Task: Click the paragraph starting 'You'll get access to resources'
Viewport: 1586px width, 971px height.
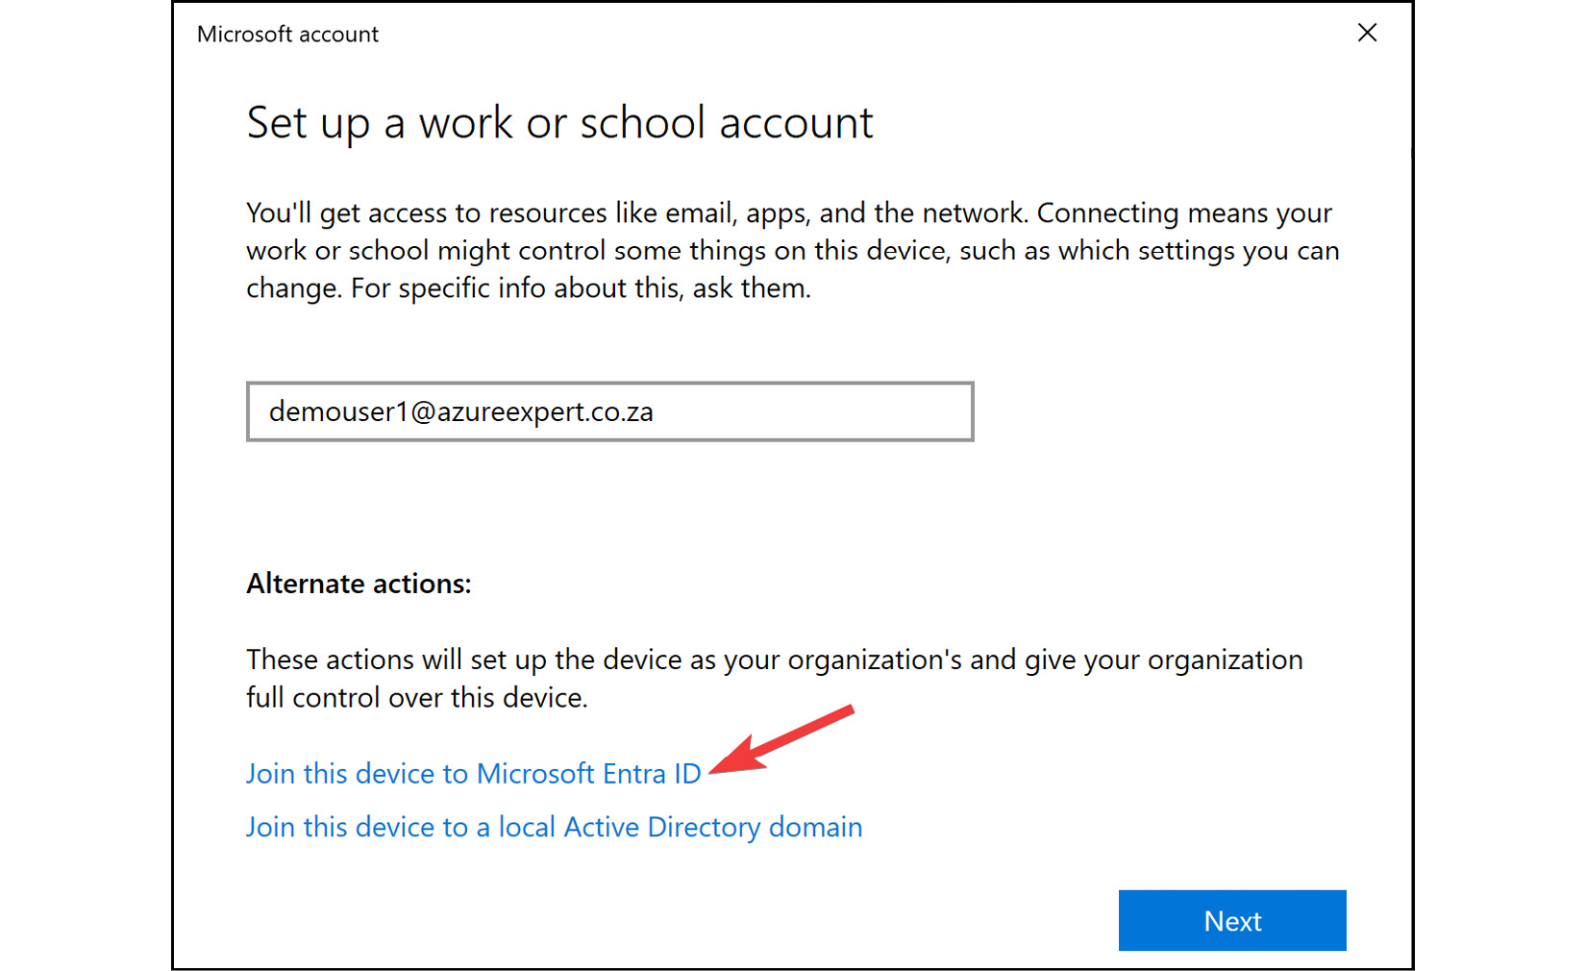Action: point(792,250)
